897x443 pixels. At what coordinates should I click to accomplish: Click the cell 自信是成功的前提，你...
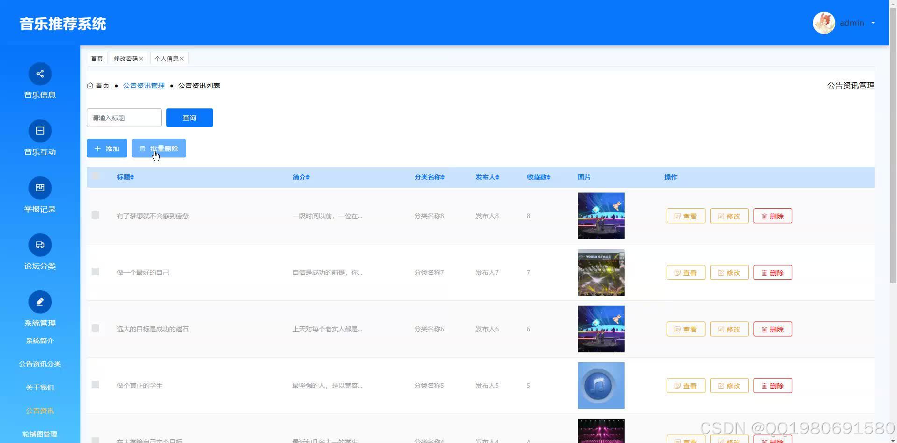pyautogui.click(x=327, y=272)
